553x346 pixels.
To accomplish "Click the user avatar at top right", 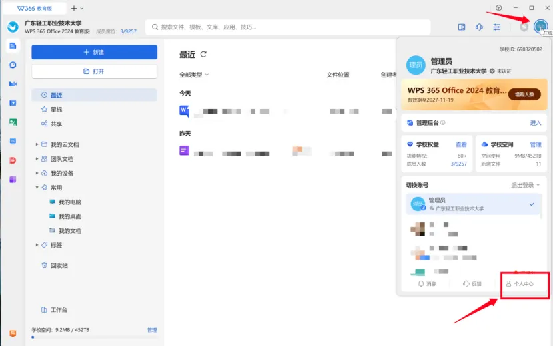I will [540, 27].
